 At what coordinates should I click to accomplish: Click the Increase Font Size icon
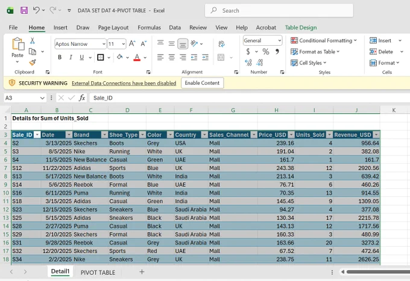[x=132, y=43]
